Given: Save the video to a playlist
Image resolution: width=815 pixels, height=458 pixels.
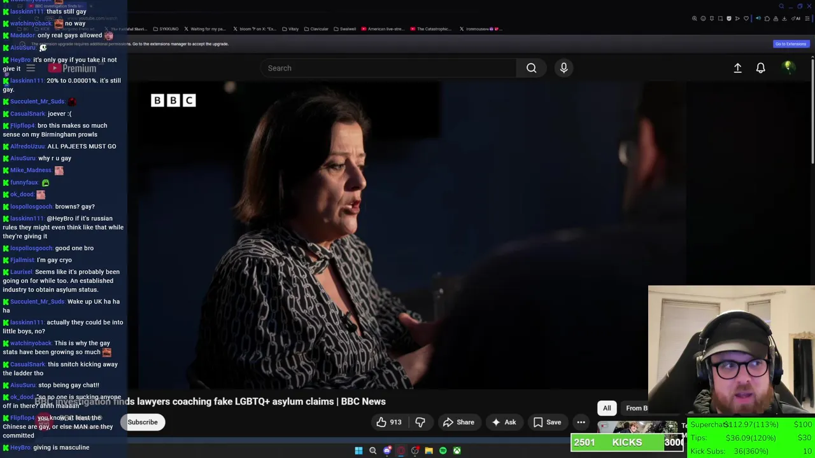Looking at the screenshot, I should point(547,422).
